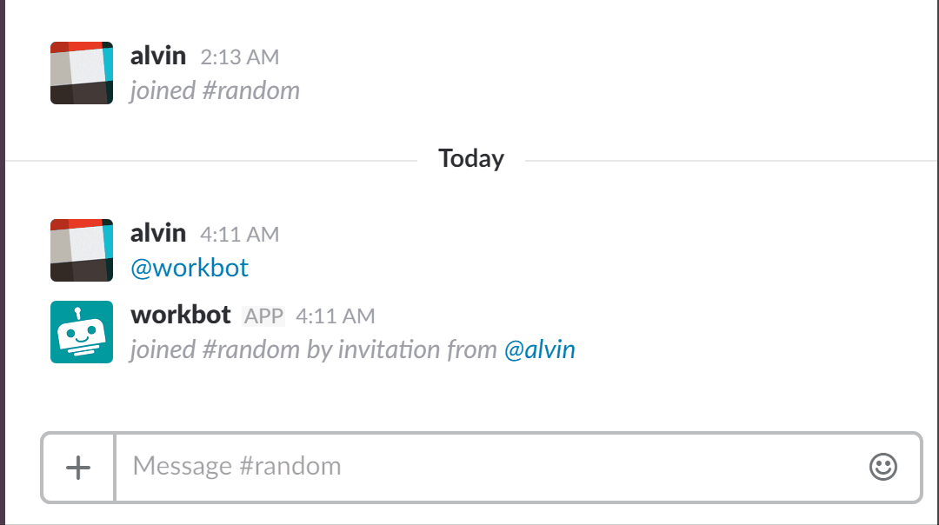The height and width of the screenshot is (525, 939).
Task: Open the emoji picker in the message box
Action: pyautogui.click(x=883, y=467)
